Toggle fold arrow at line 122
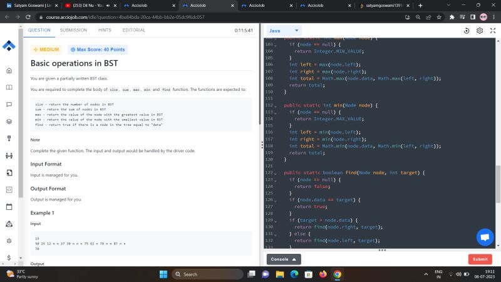 click(278, 172)
